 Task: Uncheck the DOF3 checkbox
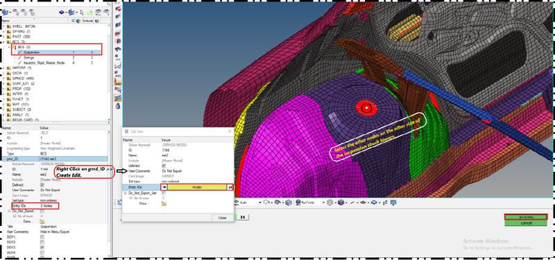42,248
